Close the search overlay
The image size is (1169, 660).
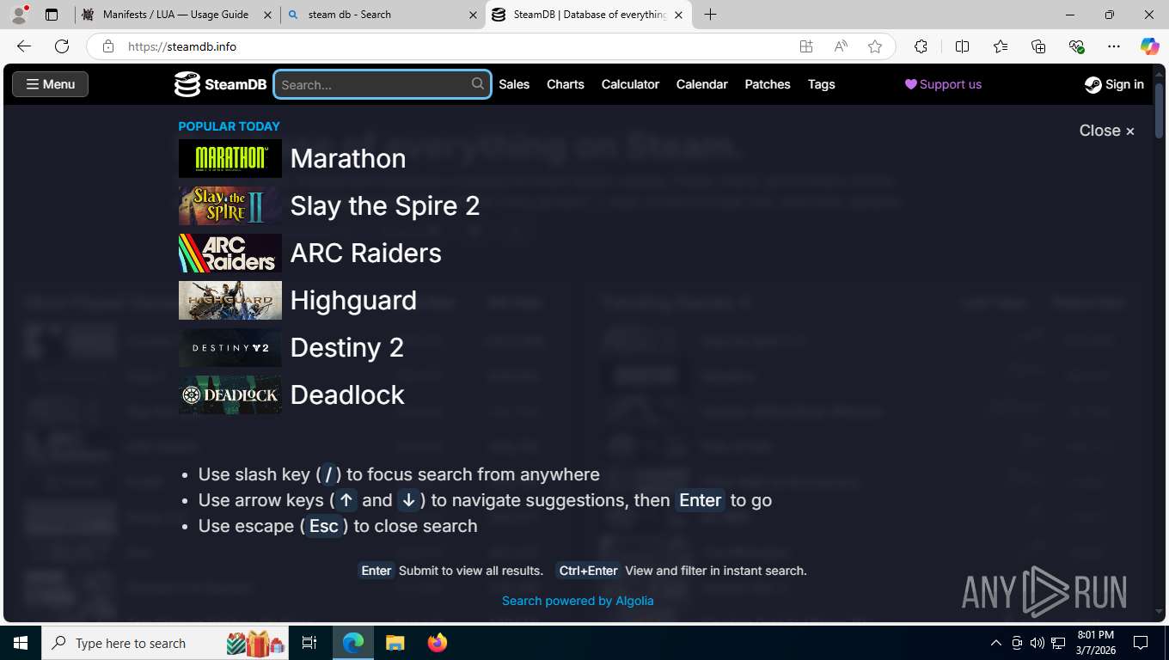[1107, 131]
